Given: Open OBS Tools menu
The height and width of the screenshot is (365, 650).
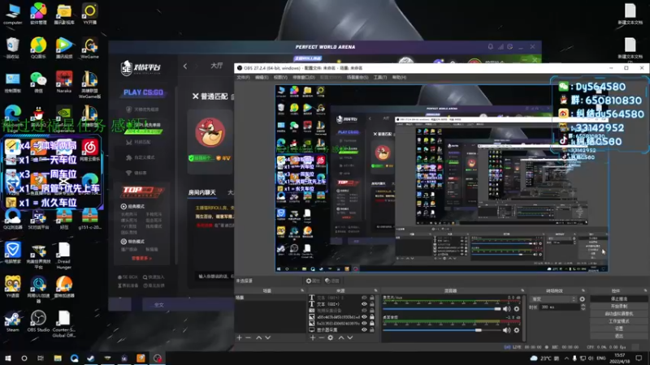Looking at the screenshot, I should click(x=379, y=77).
